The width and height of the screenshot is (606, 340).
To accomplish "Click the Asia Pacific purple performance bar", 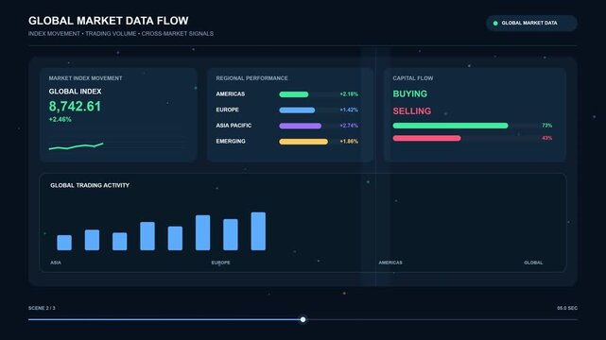I will pos(301,126).
